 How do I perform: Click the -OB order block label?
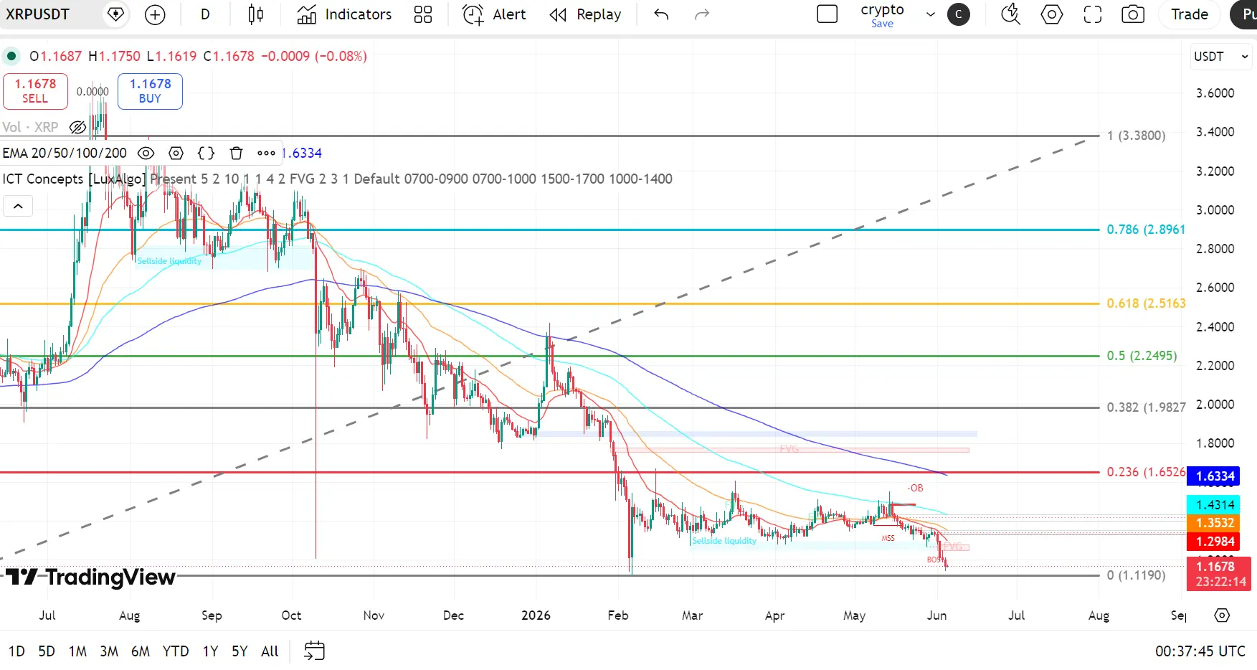pyautogui.click(x=915, y=489)
